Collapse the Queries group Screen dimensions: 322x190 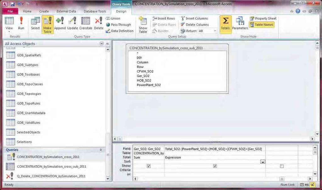tap(101, 150)
